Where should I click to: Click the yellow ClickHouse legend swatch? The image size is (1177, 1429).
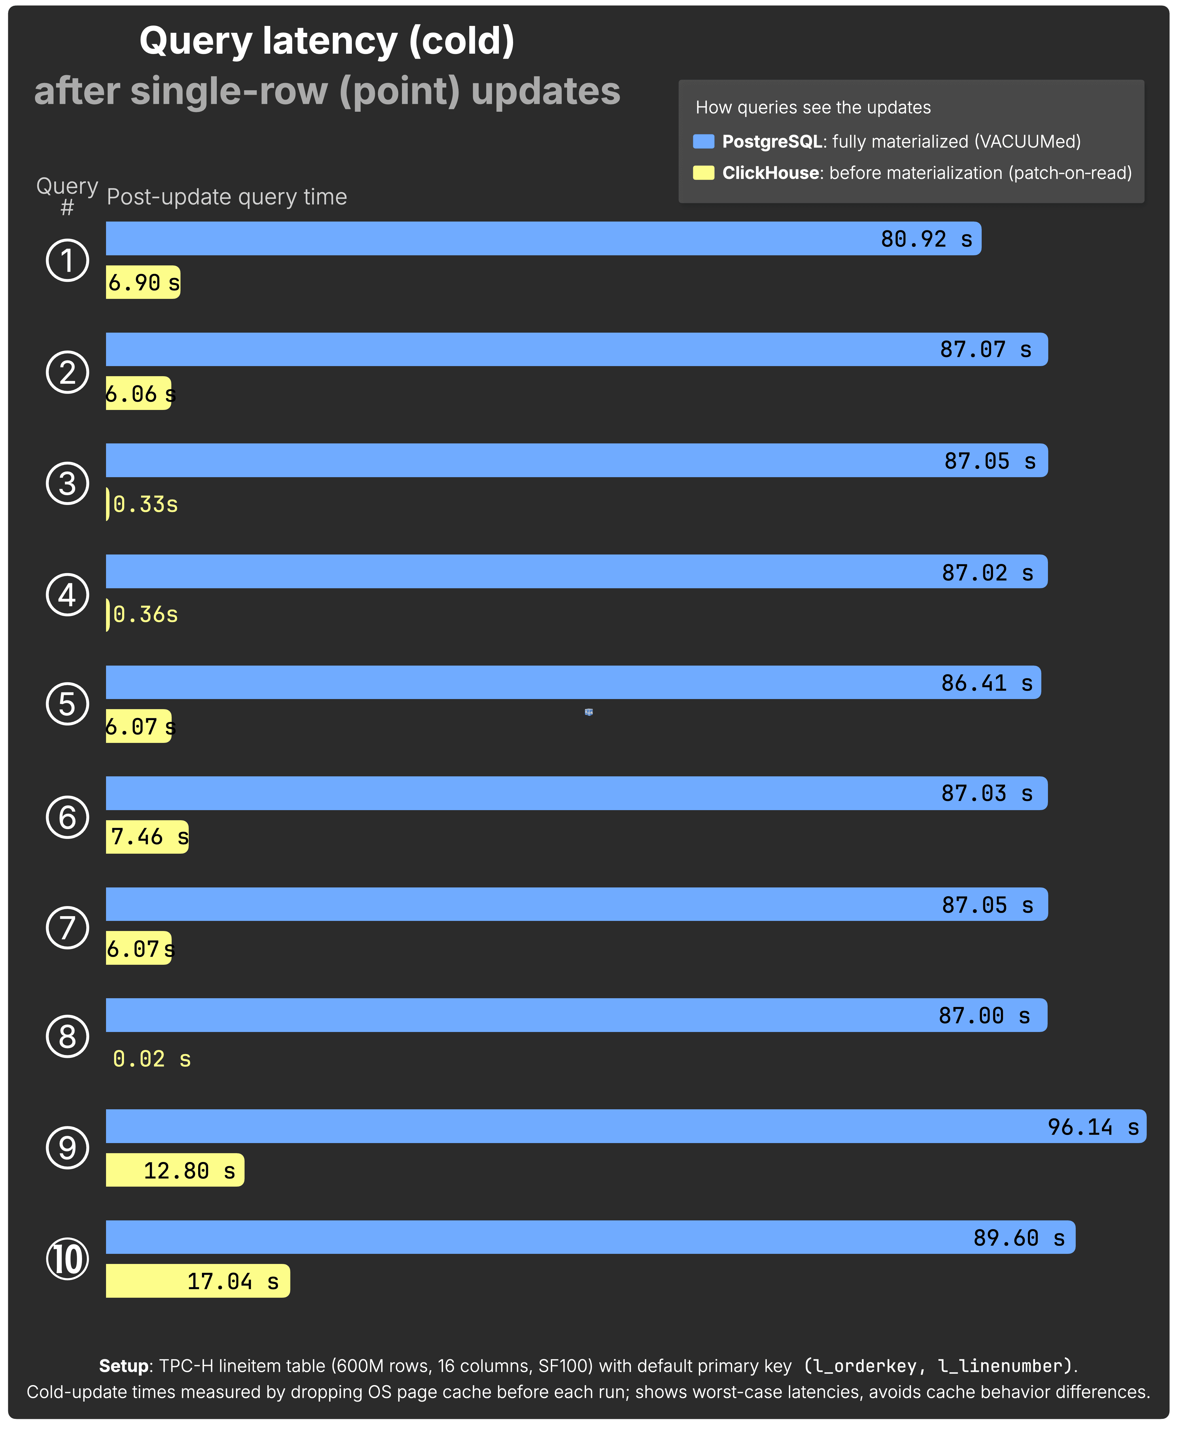pyautogui.click(x=704, y=173)
